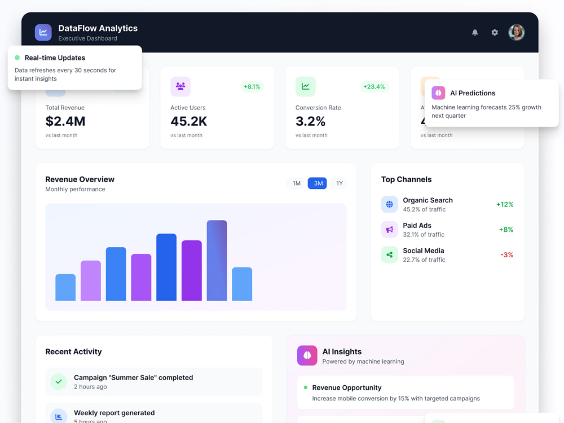The width and height of the screenshot is (564, 423).
Task: Click the $2.4M Total Revenue value
Action: (65, 122)
